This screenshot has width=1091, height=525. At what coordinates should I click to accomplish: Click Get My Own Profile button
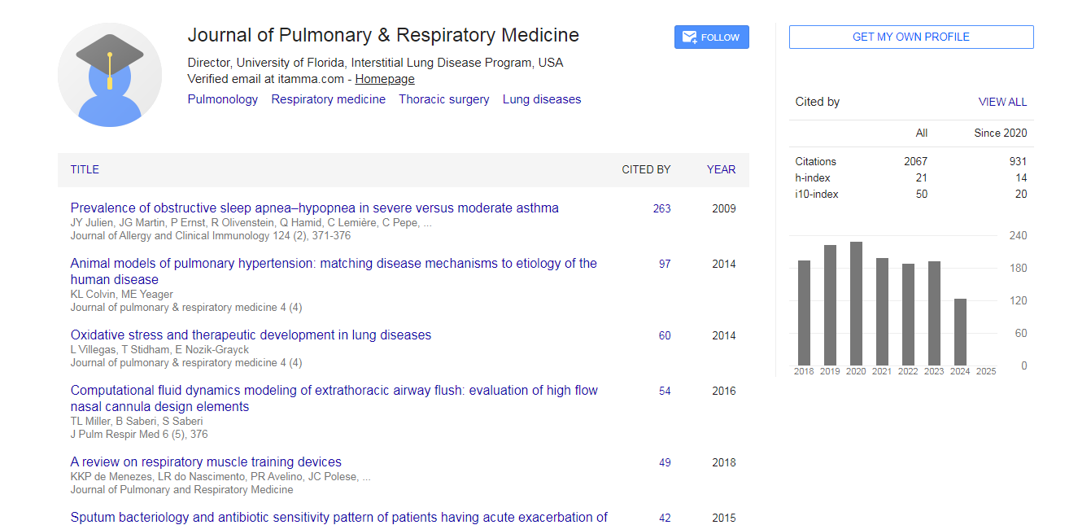coord(910,37)
